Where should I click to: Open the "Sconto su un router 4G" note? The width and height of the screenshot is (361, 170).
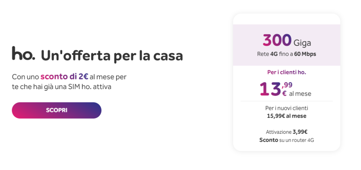pyautogui.click(x=286, y=140)
